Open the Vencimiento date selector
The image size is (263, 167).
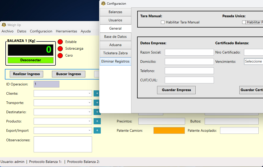pyautogui.click(x=253, y=61)
